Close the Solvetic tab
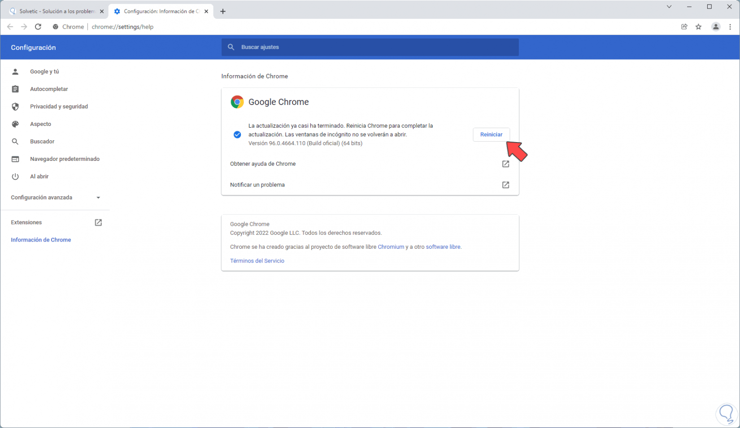The height and width of the screenshot is (428, 740). pos(102,12)
